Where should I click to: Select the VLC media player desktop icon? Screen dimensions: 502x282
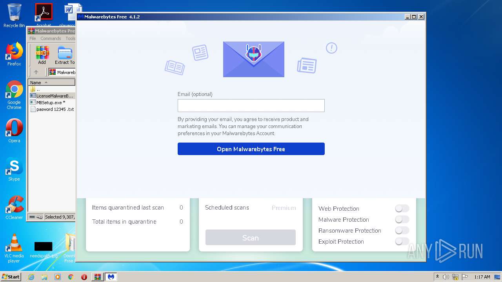14,248
